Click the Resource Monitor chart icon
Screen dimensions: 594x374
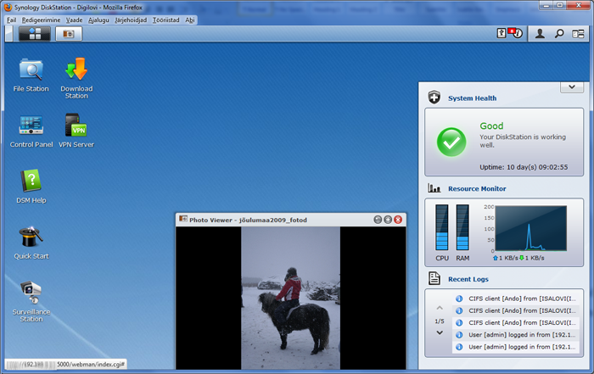[x=434, y=187]
